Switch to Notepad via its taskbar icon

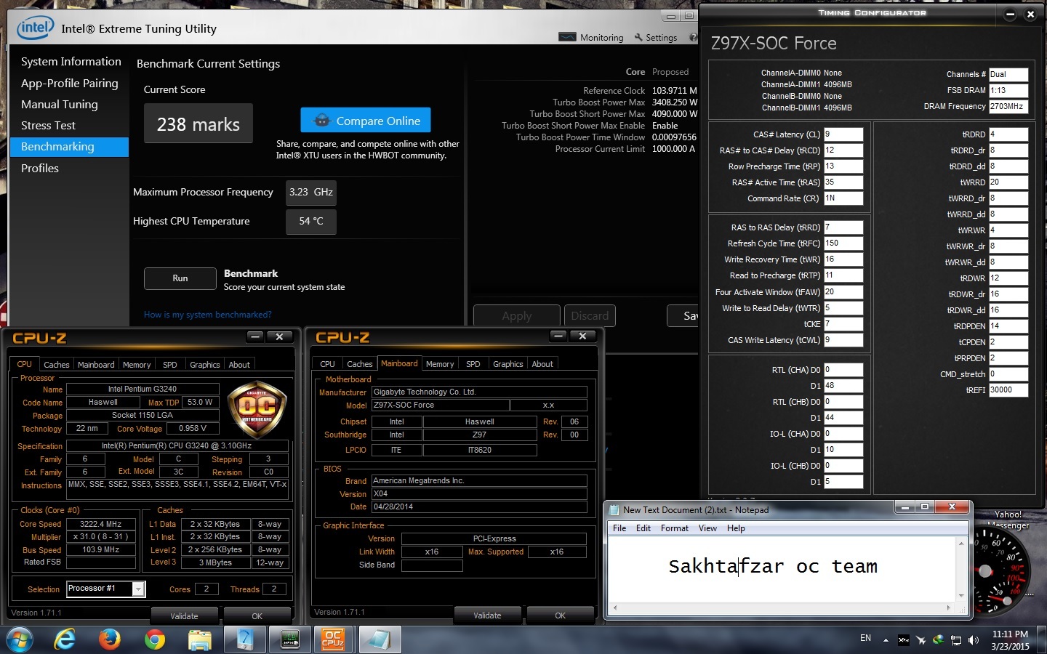(378, 639)
